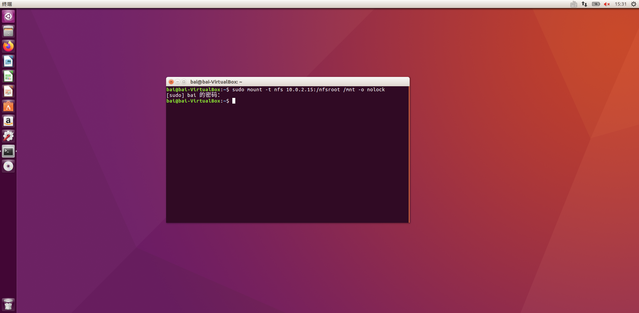
Task: Launch the Amazon shortcut
Action: (8, 121)
